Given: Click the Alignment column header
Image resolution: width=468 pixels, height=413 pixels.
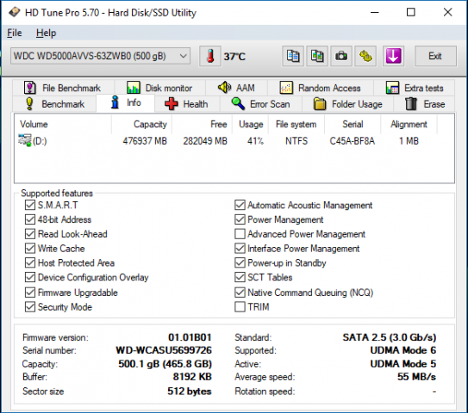Looking at the screenshot, I should (x=409, y=124).
